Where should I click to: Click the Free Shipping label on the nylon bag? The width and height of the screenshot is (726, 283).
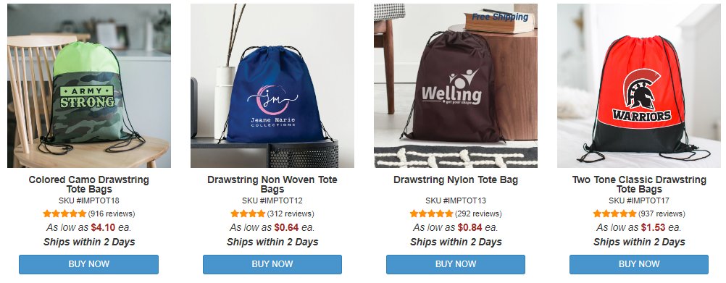[500, 17]
